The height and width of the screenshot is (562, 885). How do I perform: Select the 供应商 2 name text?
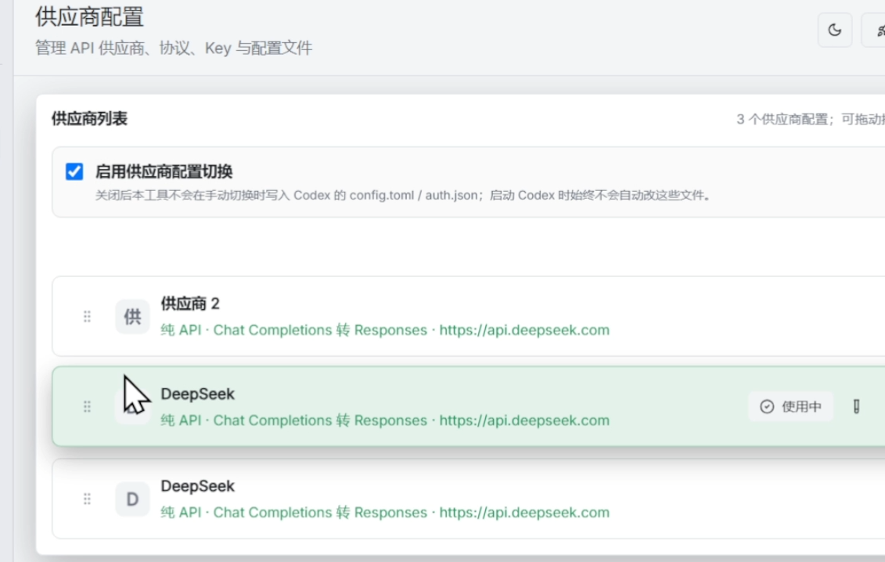click(x=190, y=304)
